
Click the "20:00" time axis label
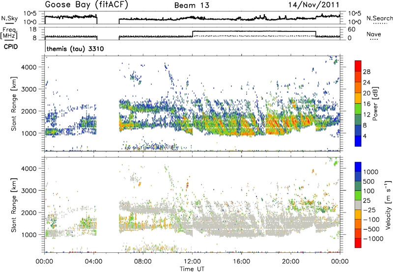tap(290, 262)
